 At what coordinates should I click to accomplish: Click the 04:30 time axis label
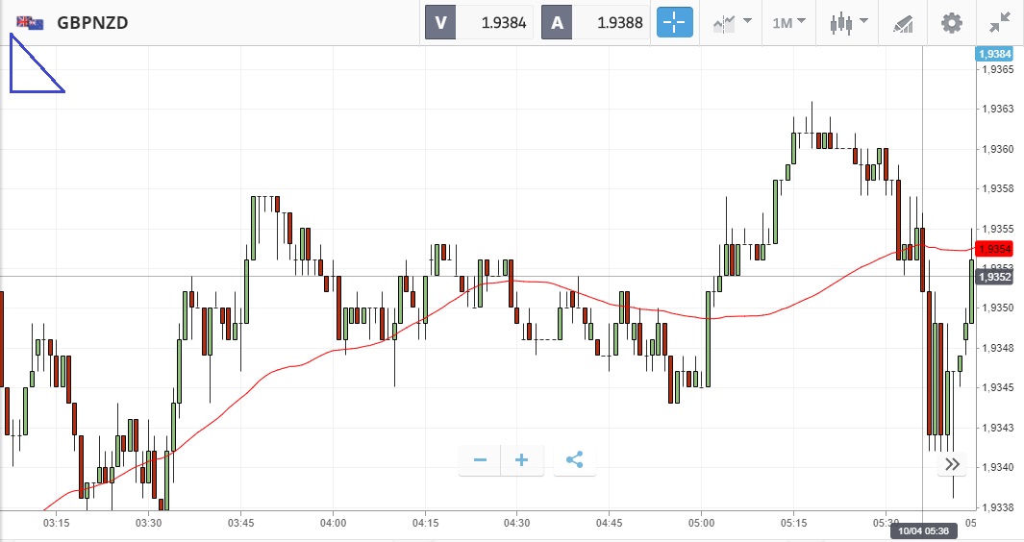[516, 523]
